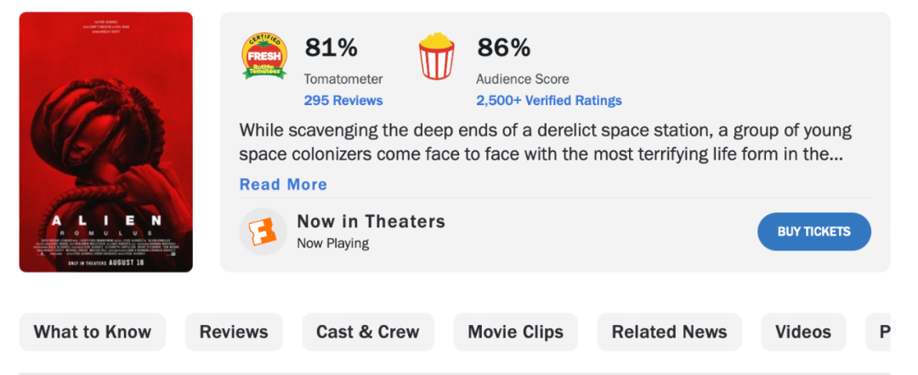The height and width of the screenshot is (375, 918).
Task: Click the Certified Fresh tomato badge
Action: 264,56
